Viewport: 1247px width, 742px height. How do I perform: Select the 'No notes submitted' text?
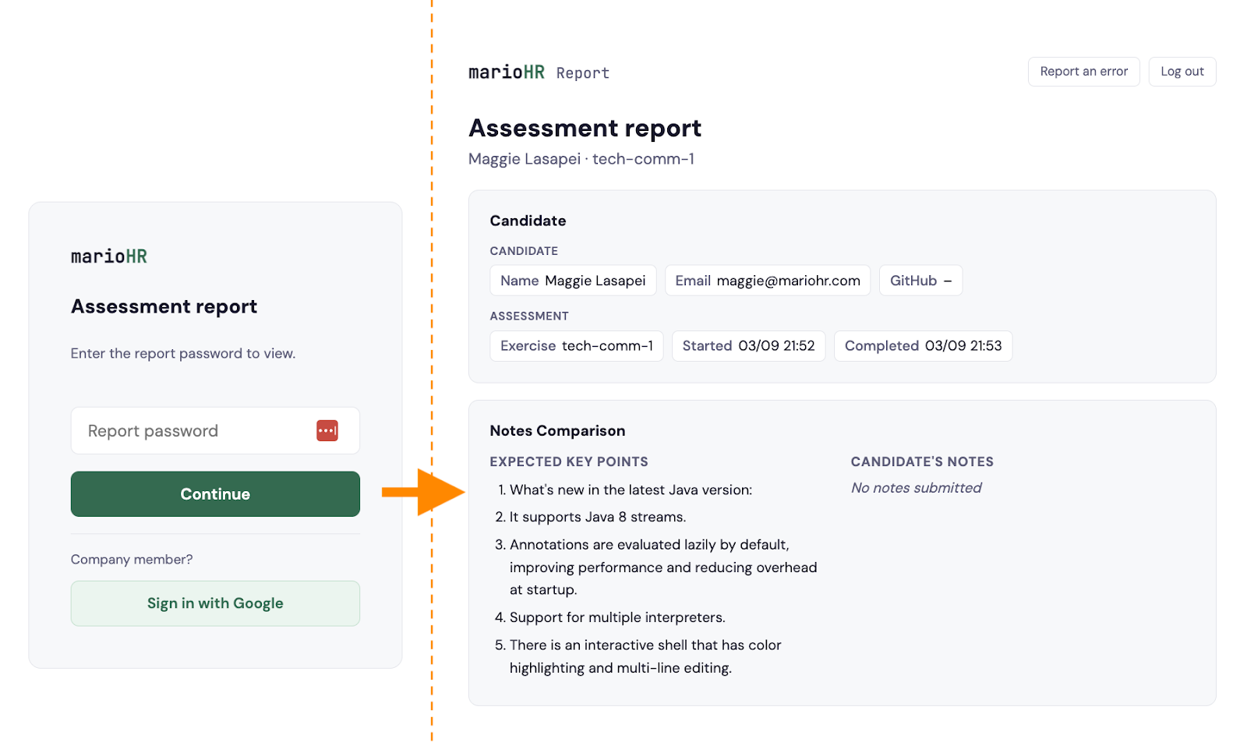coord(916,488)
